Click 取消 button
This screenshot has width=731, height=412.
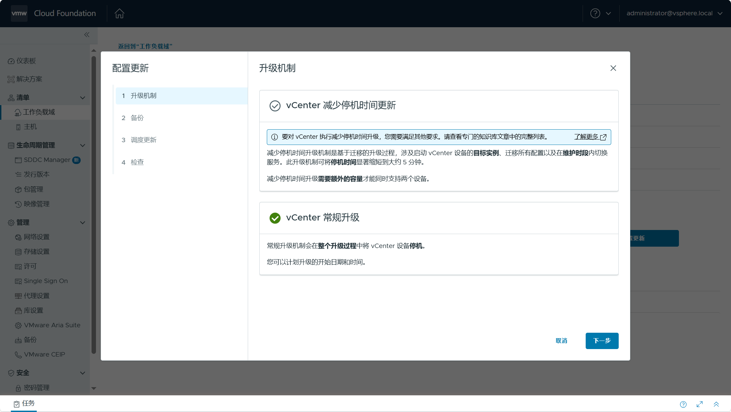coord(562,341)
